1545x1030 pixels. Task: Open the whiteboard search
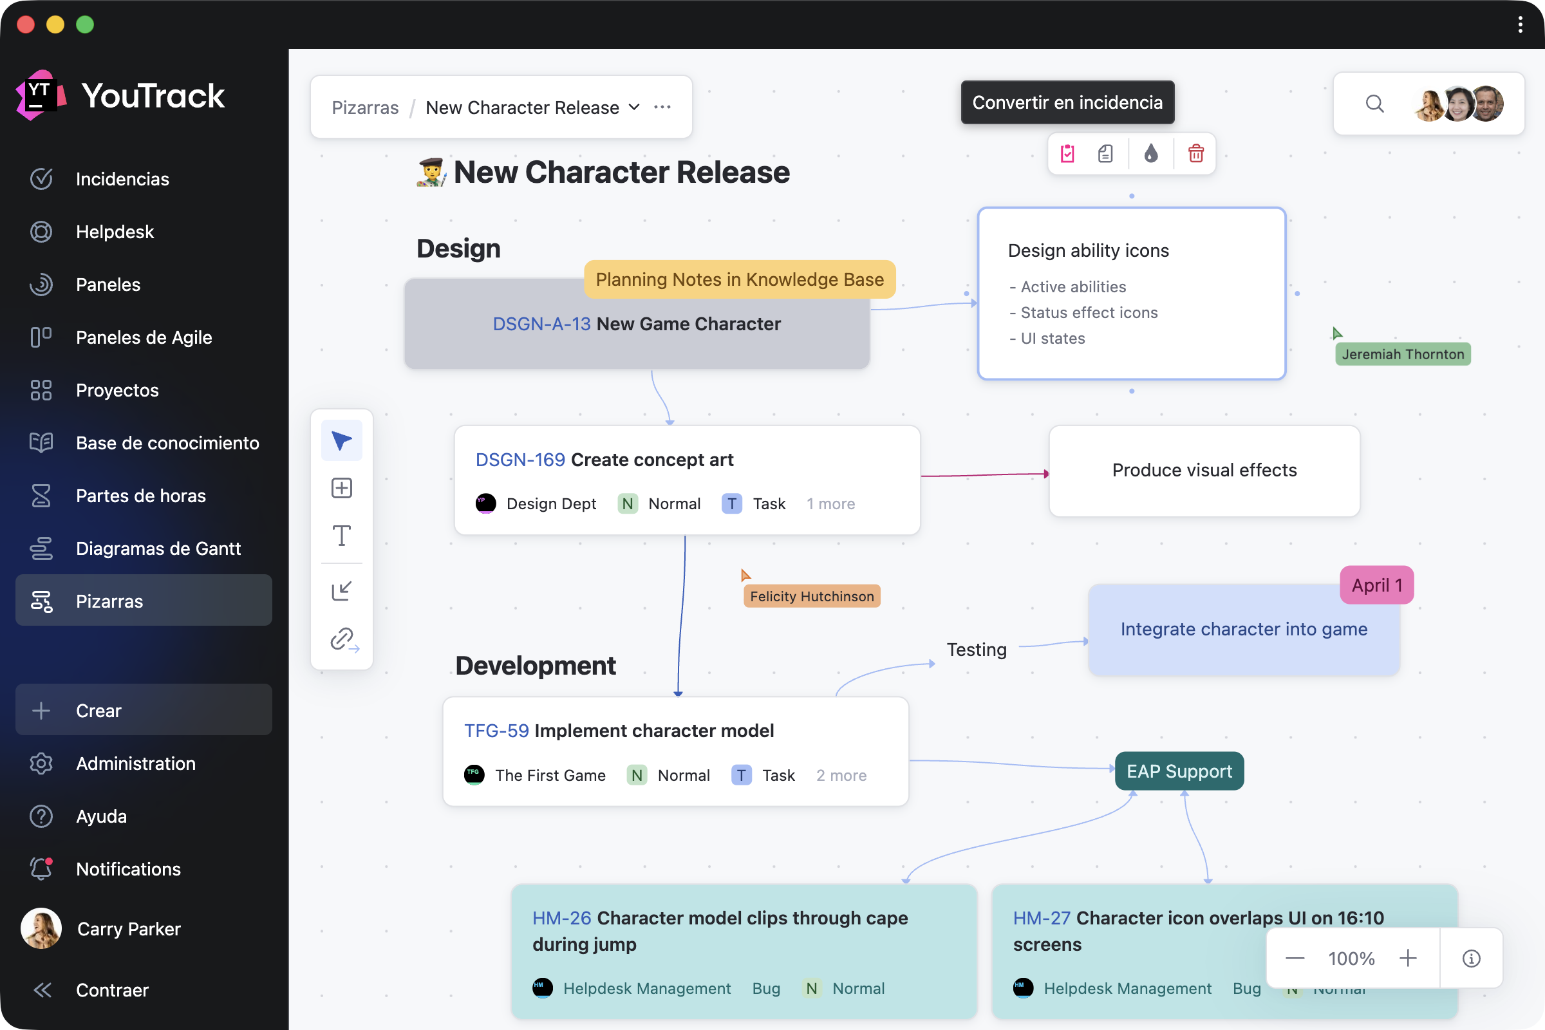click(x=1374, y=104)
